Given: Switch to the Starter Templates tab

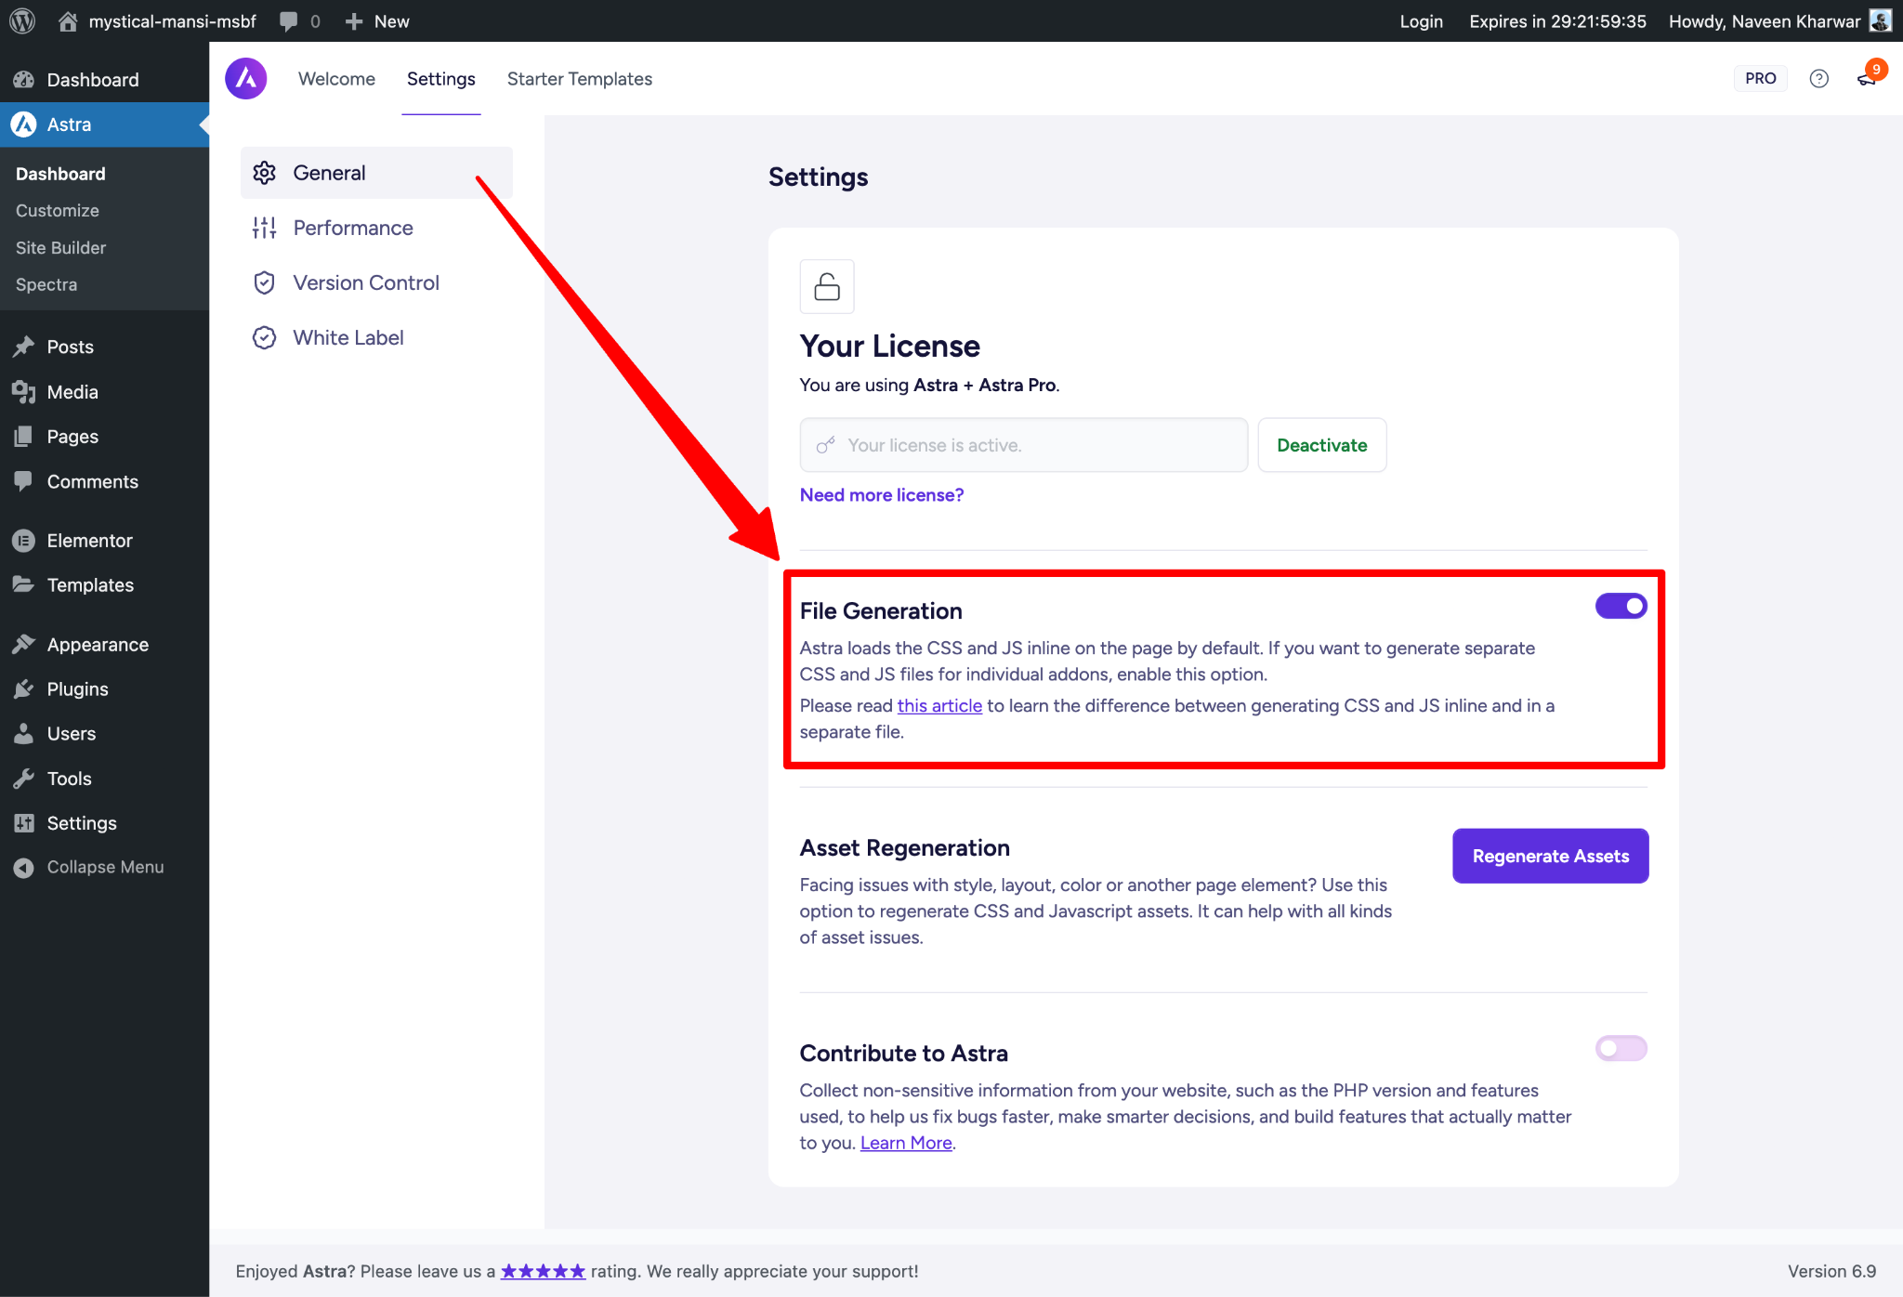Looking at the screenshot, I should pos(579,79).
